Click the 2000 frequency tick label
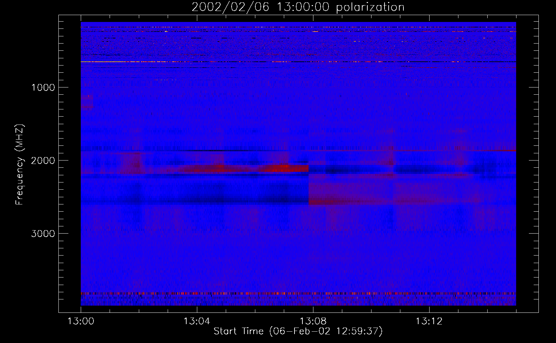This screenshot has width=556, height=343. pos(43,161)
